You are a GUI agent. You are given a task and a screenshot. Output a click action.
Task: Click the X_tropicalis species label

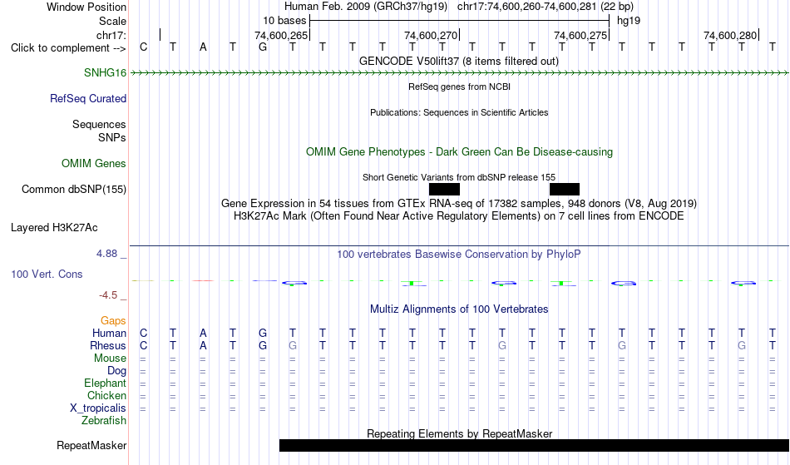98,408
